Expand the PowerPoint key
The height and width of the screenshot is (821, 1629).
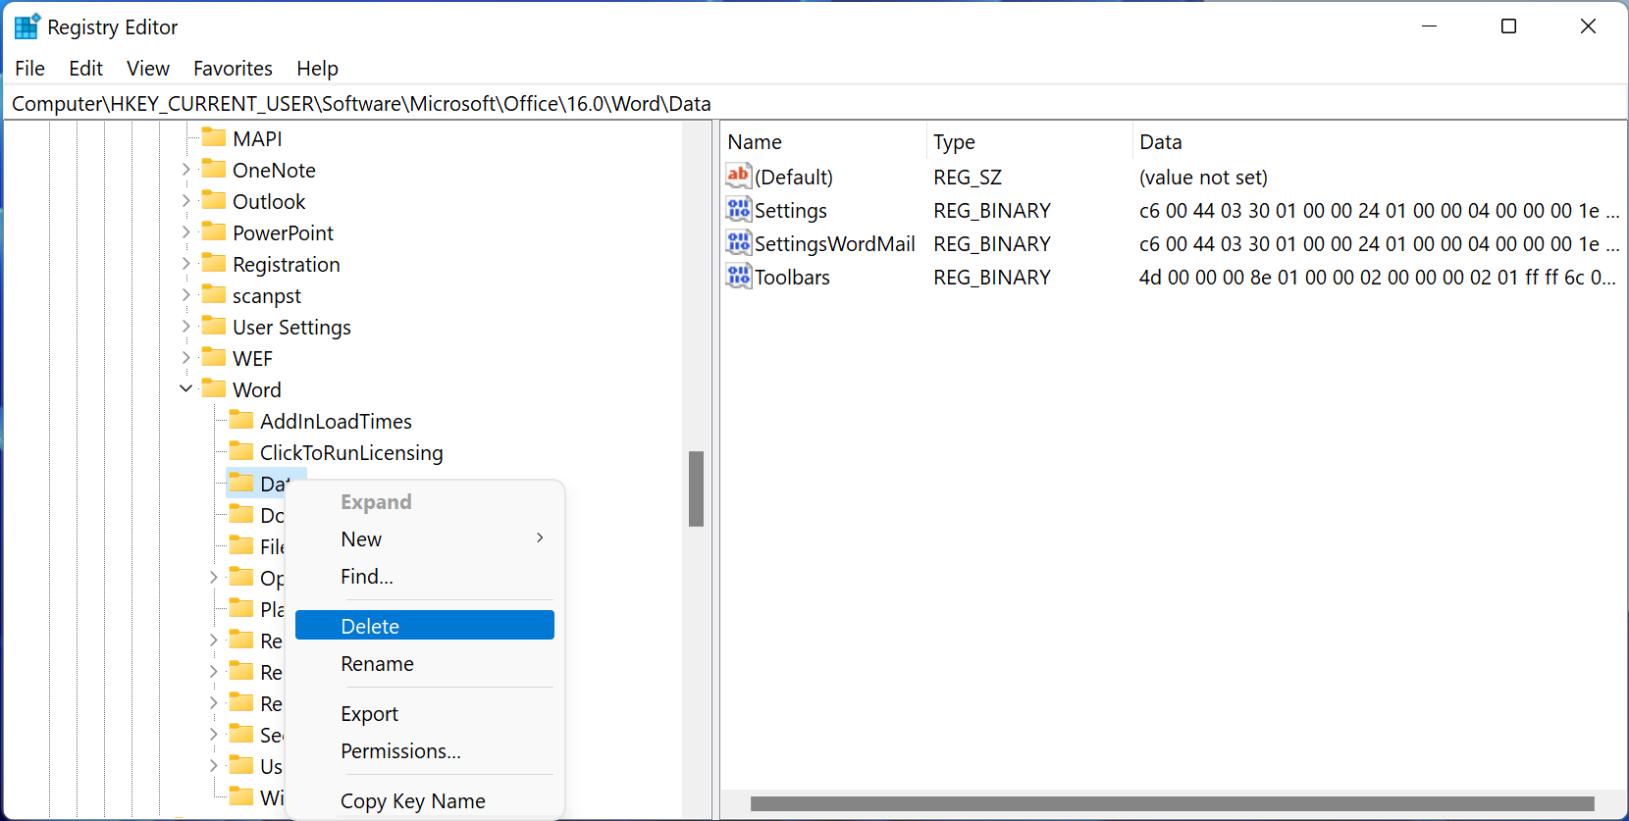point(186,232)
